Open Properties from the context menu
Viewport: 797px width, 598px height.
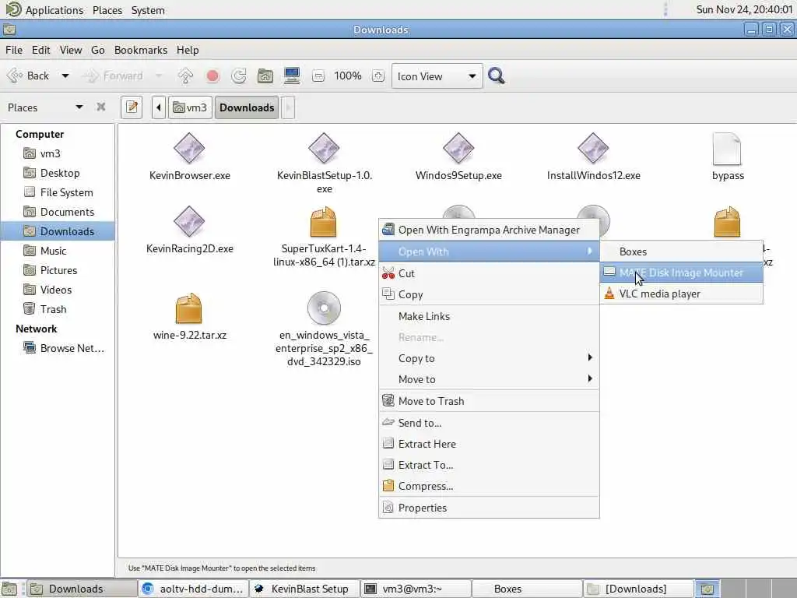pyautogui.click(x=489, y=508)
